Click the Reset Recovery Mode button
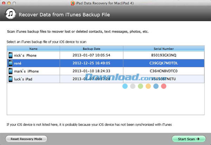 point(26,139)
